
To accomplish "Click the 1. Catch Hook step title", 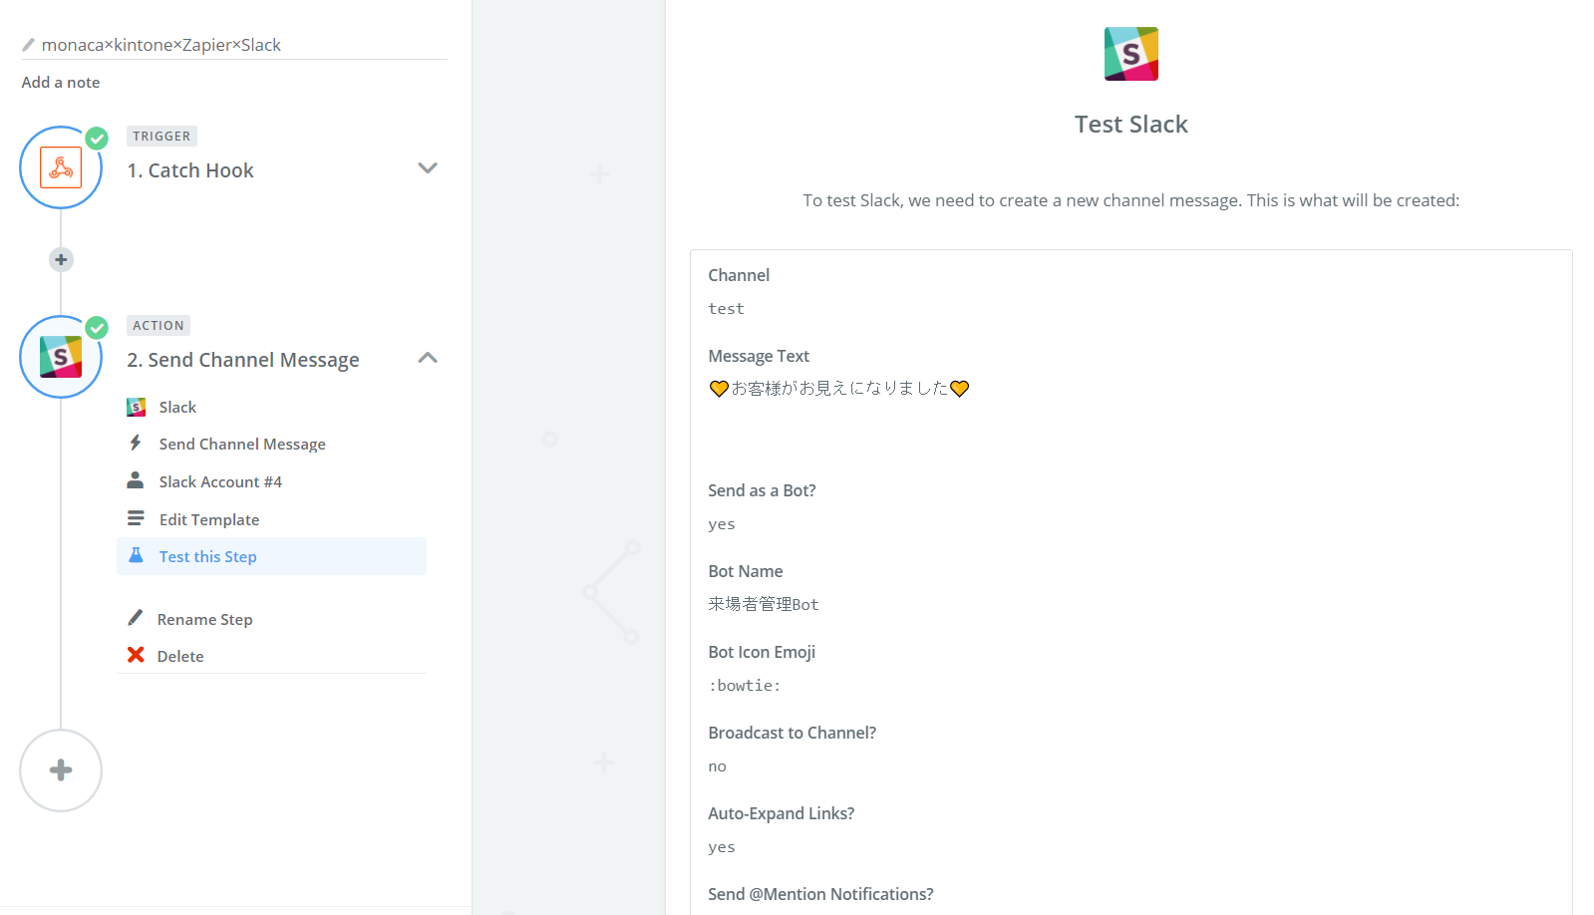I will (x=190, y=170).
